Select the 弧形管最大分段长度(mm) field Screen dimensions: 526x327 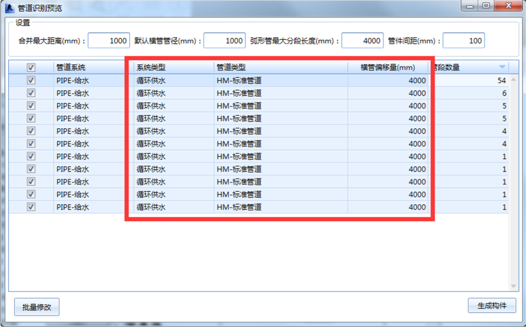362,41
